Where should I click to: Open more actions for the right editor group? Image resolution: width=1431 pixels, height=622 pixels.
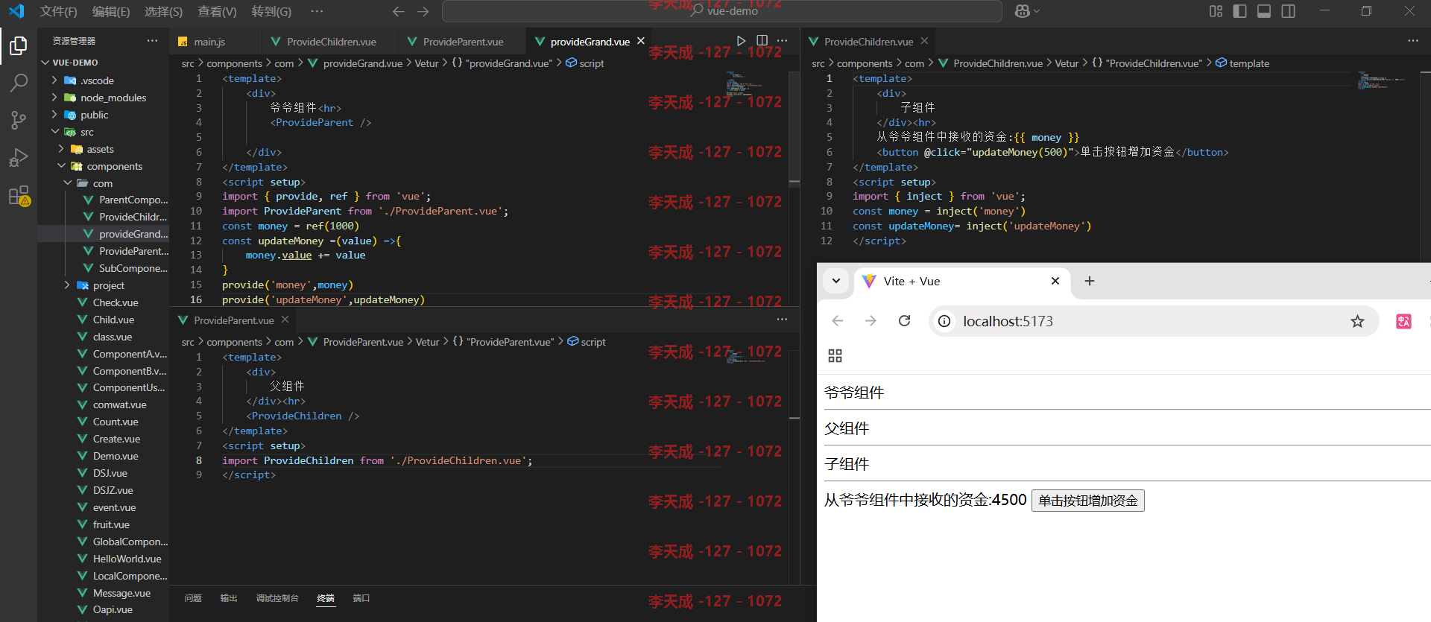pos(1412,41)
